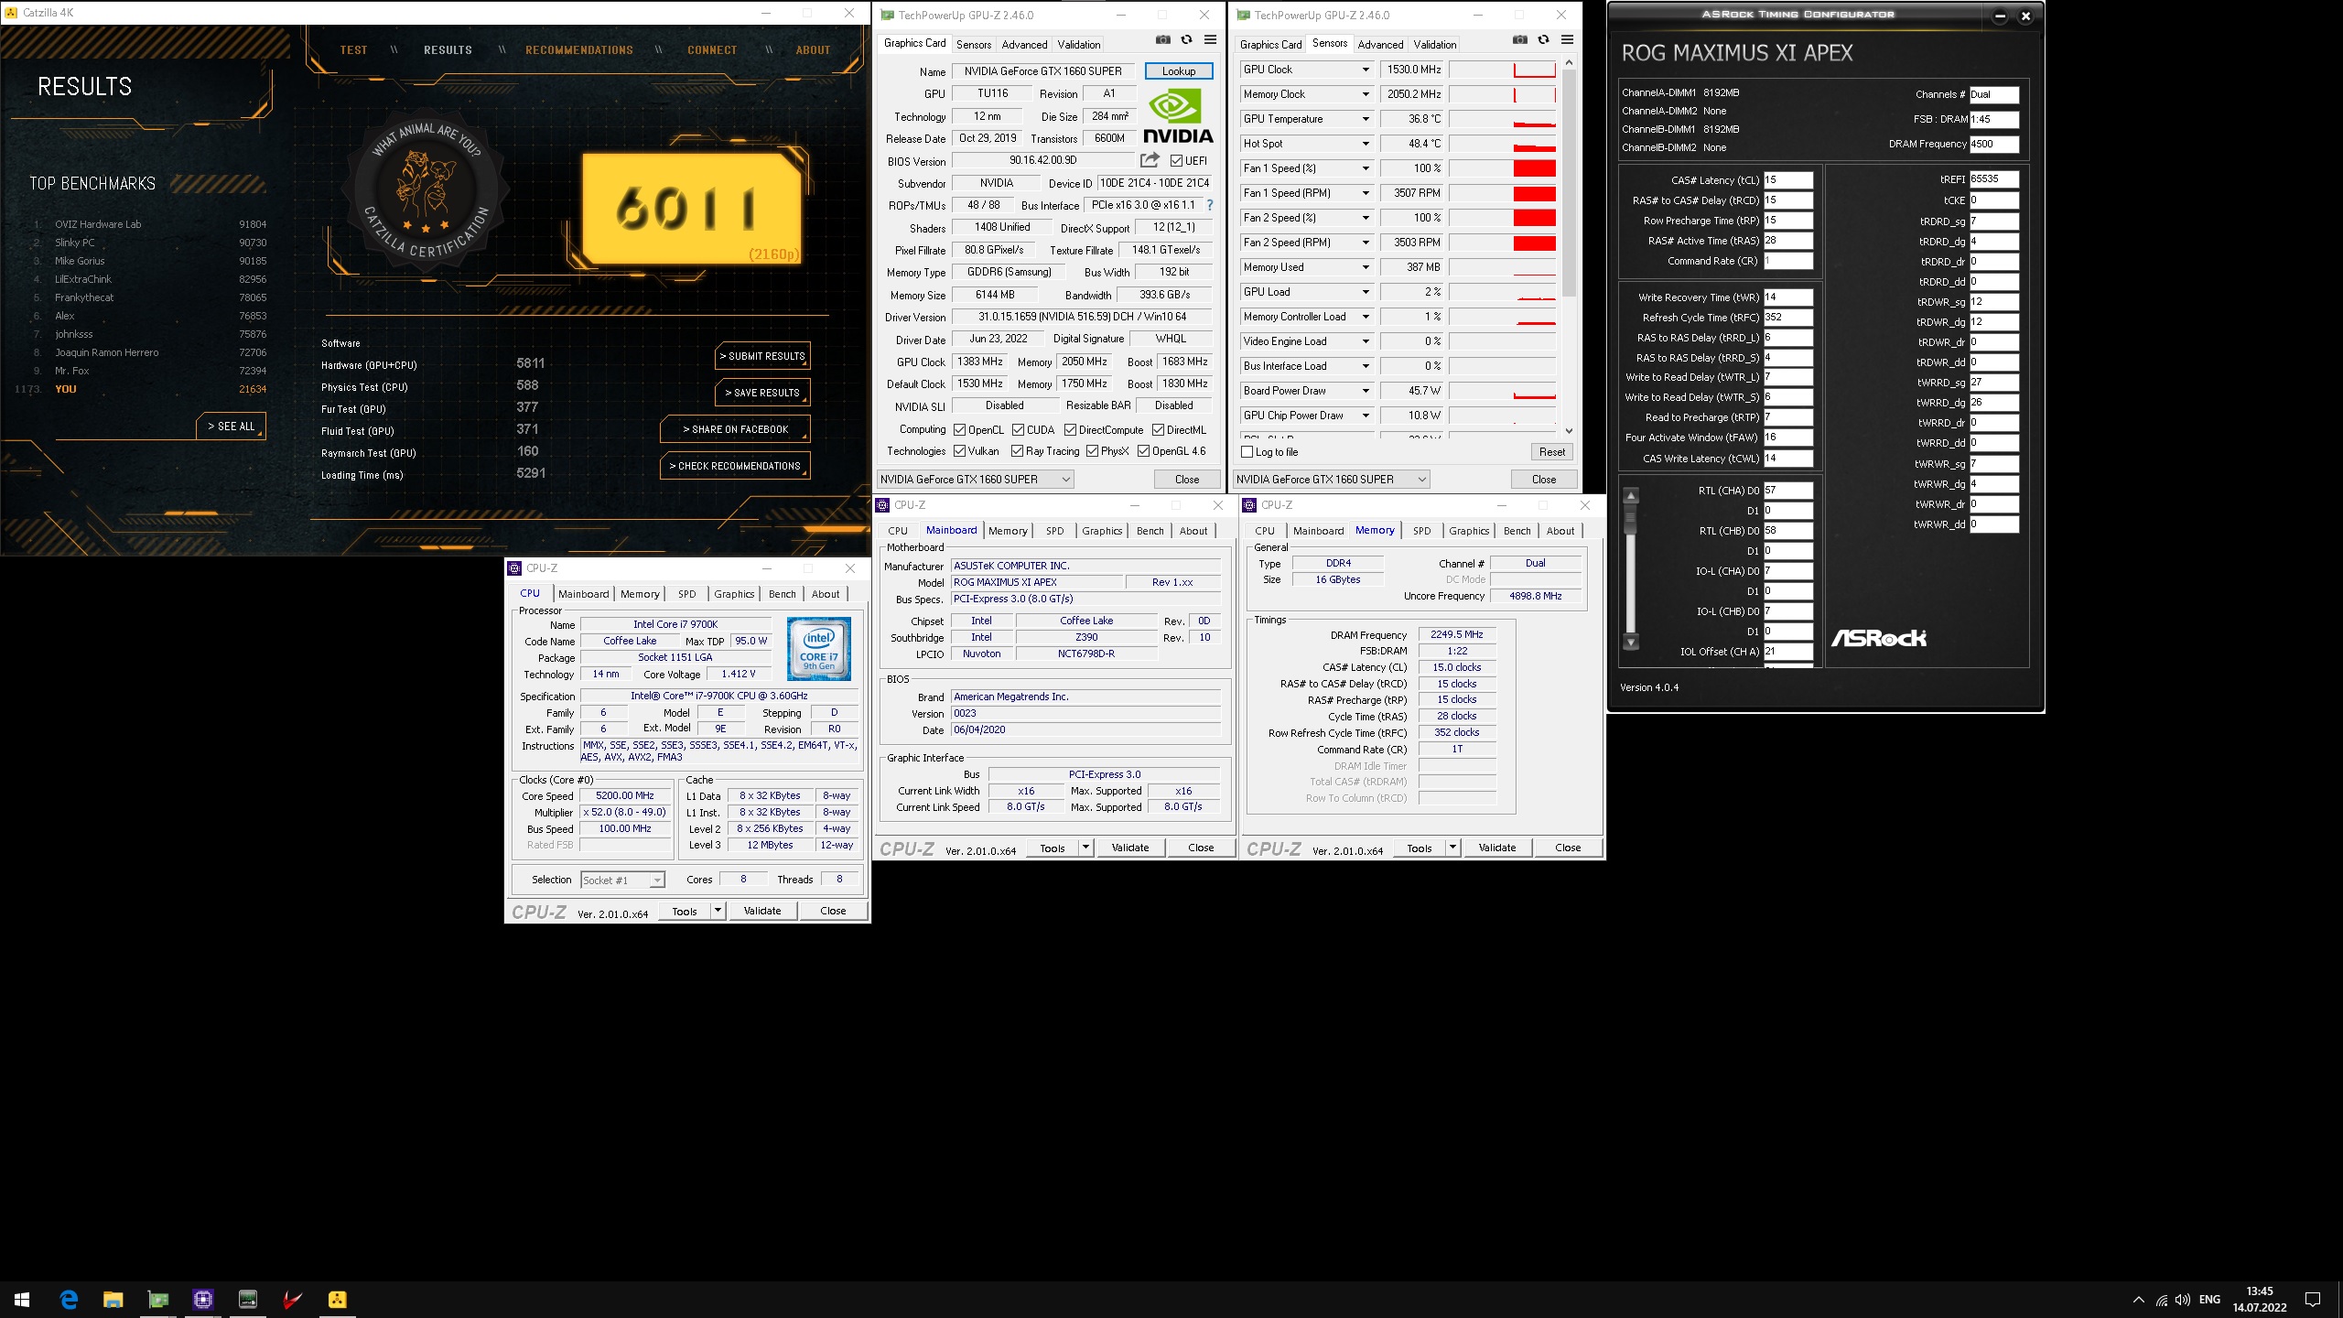Viewport: 2343px width, 1318px height.
Task: Toggle Ray Tracing checkbox
Action: (1017, 451)
